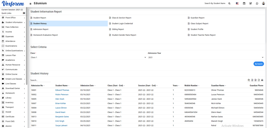Click the student search magnifier icon

pos(229,3)
